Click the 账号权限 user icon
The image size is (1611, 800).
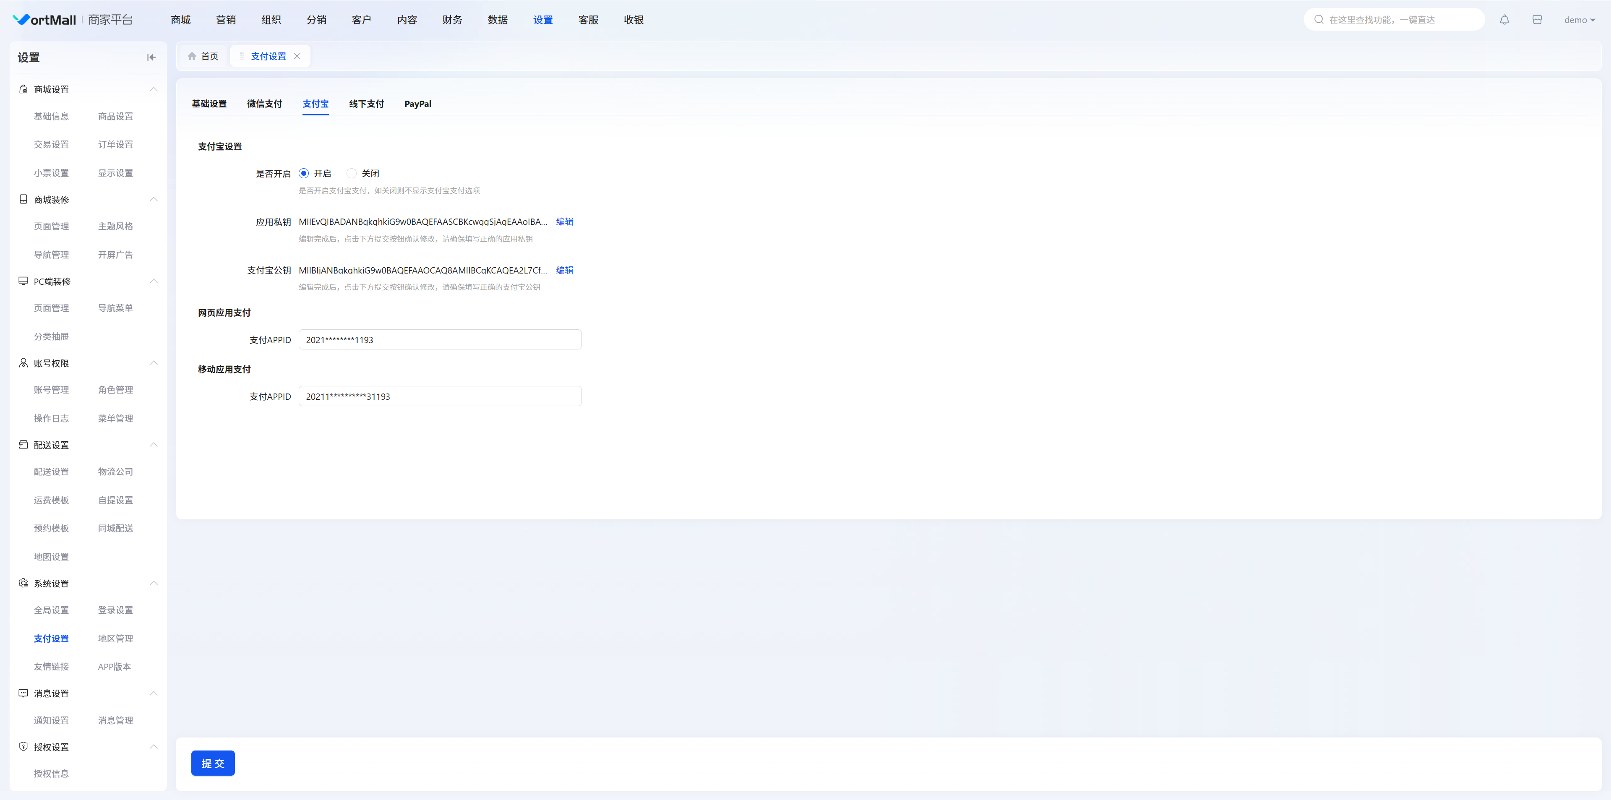pyautogui.click(x=23, y=363)
